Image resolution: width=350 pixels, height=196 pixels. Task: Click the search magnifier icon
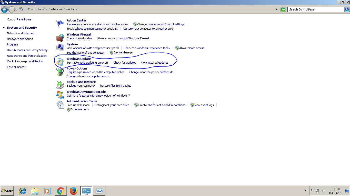pos(347,9)
